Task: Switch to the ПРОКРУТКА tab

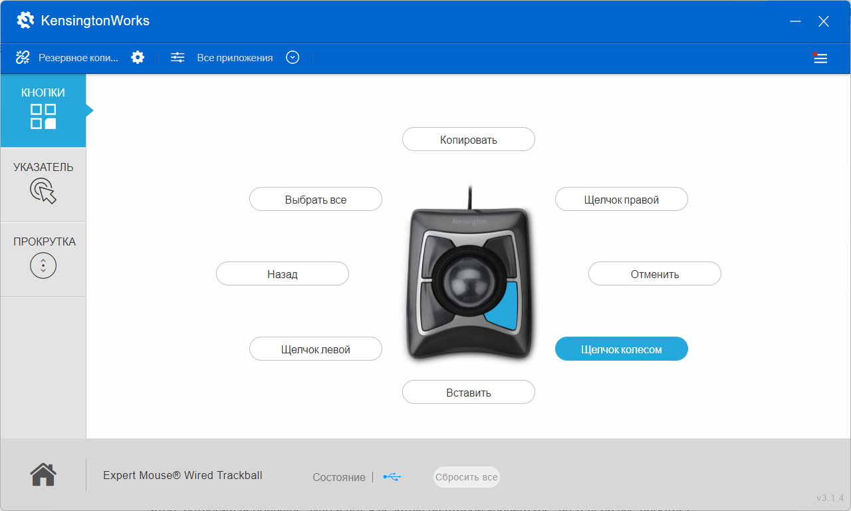Action: coord(43,259)
